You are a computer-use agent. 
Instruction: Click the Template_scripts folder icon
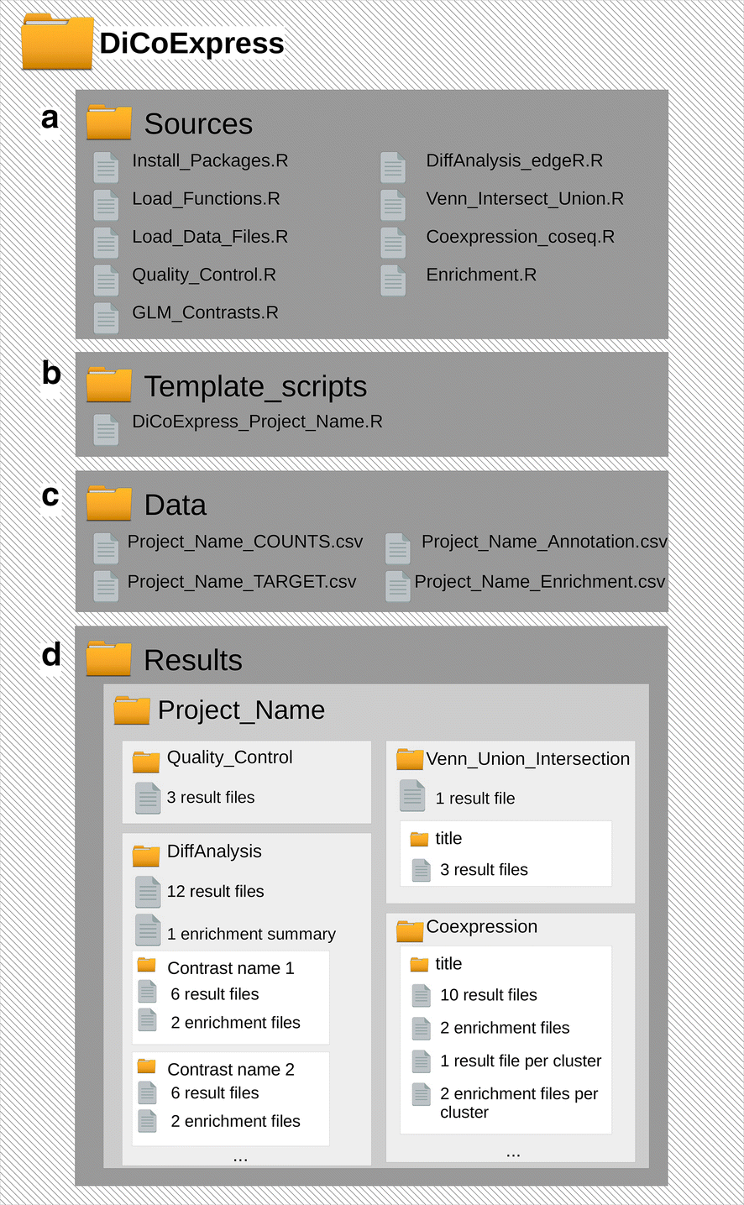[109, 385]
